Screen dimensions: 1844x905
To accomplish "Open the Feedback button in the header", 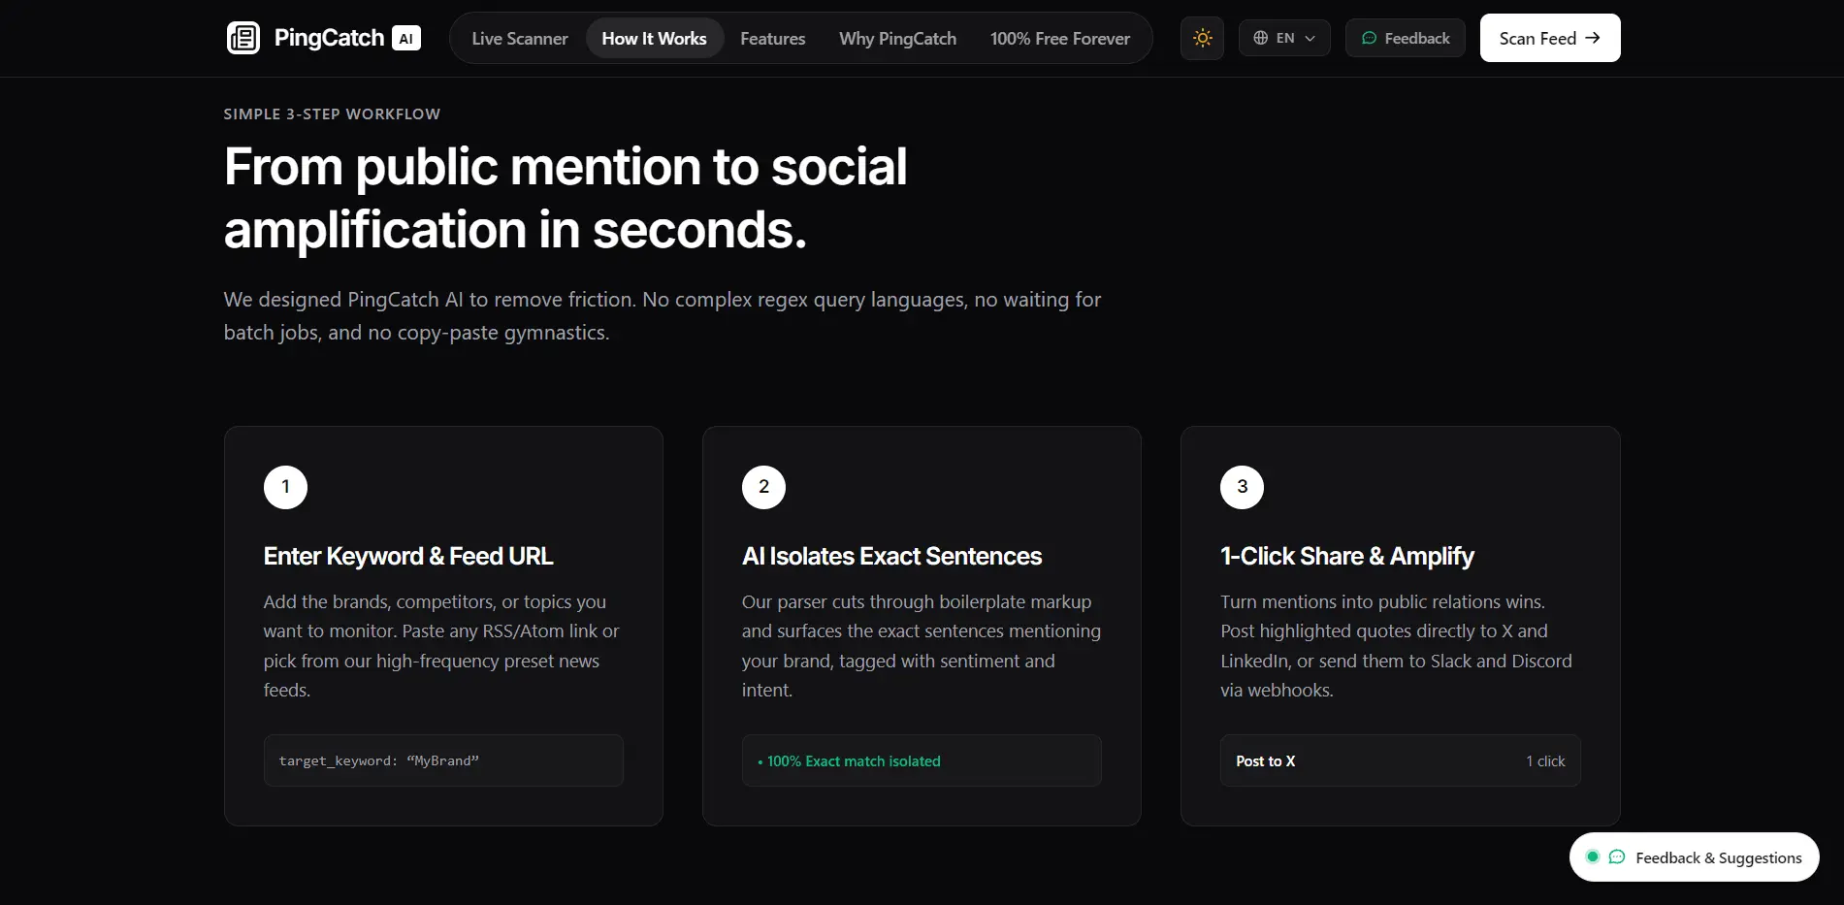I will click(x=1406, y=38).
